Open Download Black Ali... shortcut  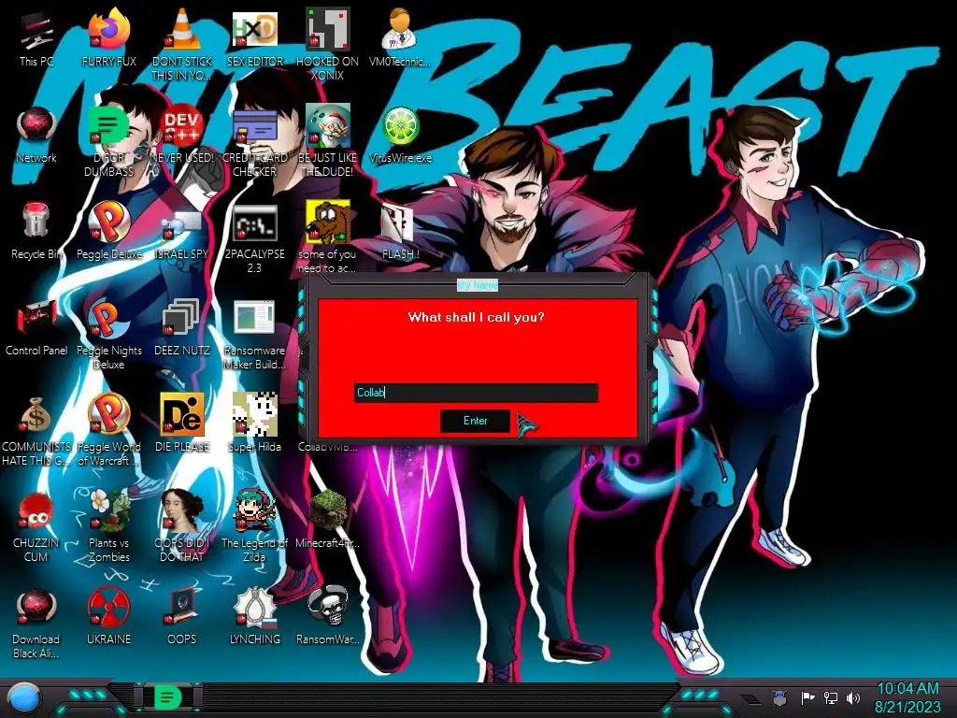point(36,608)
